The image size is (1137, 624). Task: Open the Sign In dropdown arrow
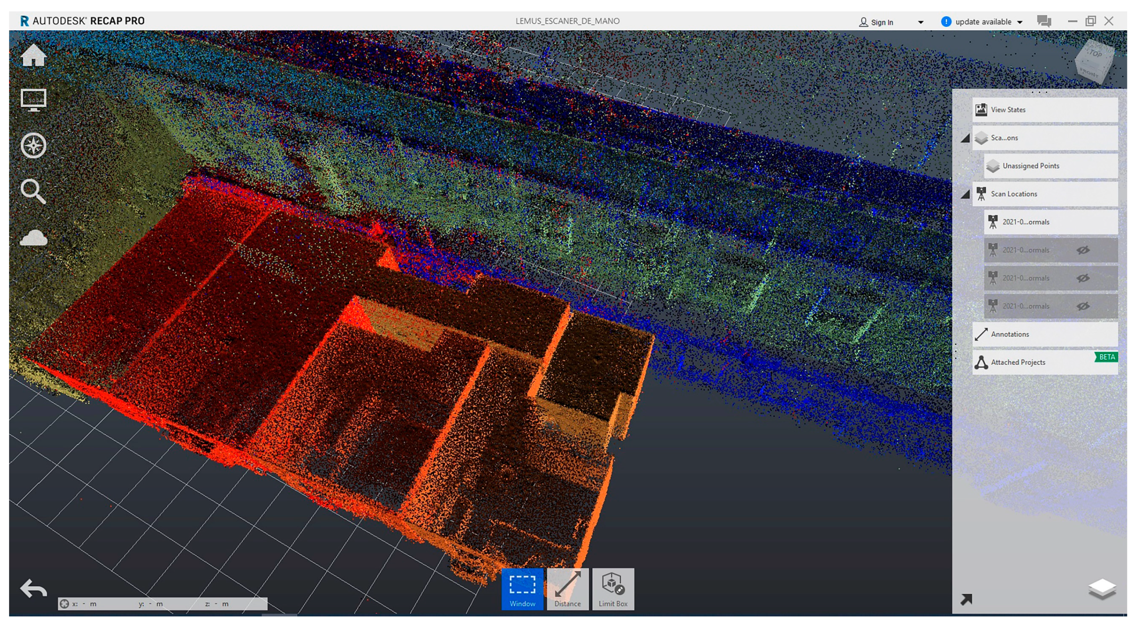pyautogui.click(x=920, y=22)
